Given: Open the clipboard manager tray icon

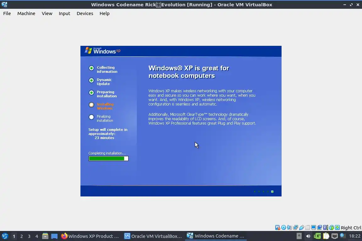Looking at the screenshot, I should point(326,236).
